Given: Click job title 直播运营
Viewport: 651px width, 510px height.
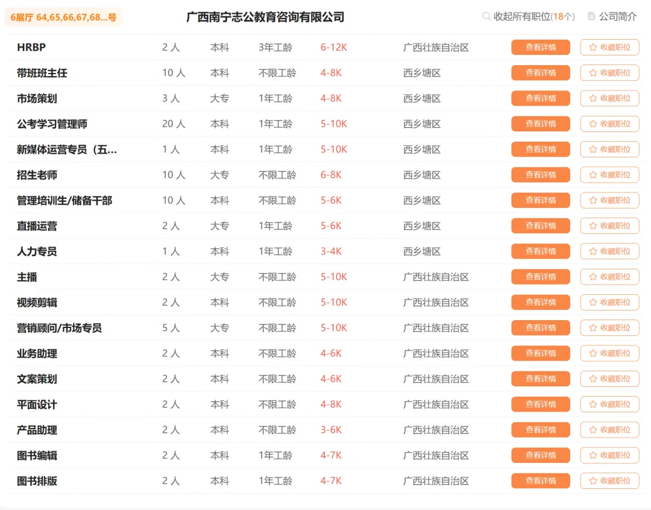Looking at the screenshot, I should [37, 226].
